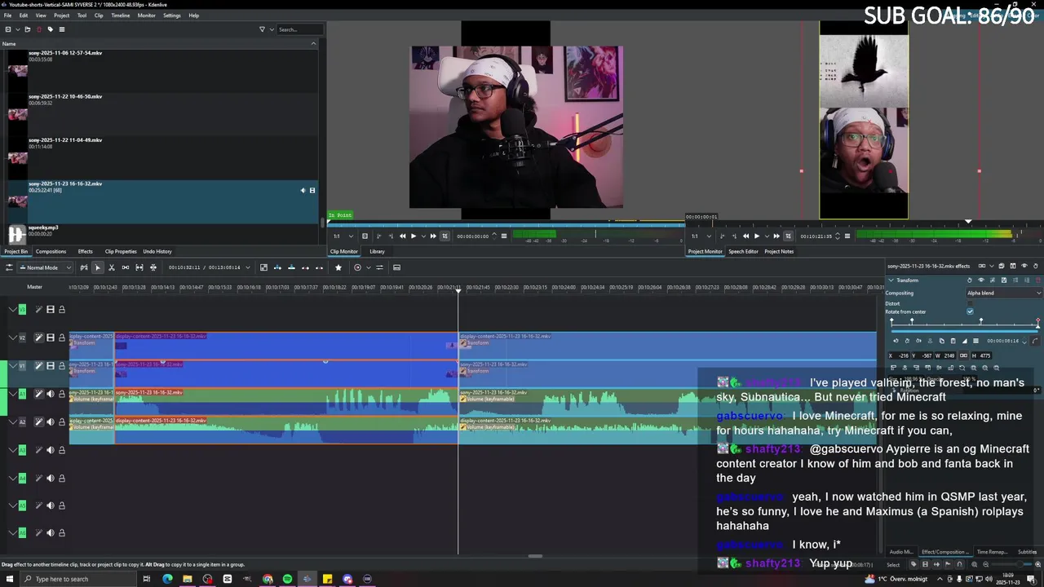This screenshot has width=1044, height=587.
Task: Hide video track V3
Action: pyautogui.click(x=50, y=310)
